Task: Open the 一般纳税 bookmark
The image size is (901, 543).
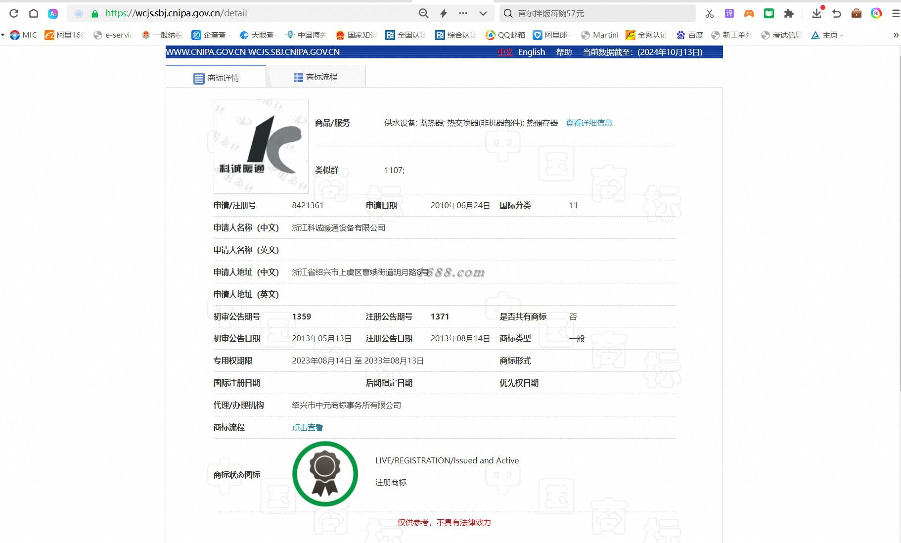Action: tap(162, 35)
